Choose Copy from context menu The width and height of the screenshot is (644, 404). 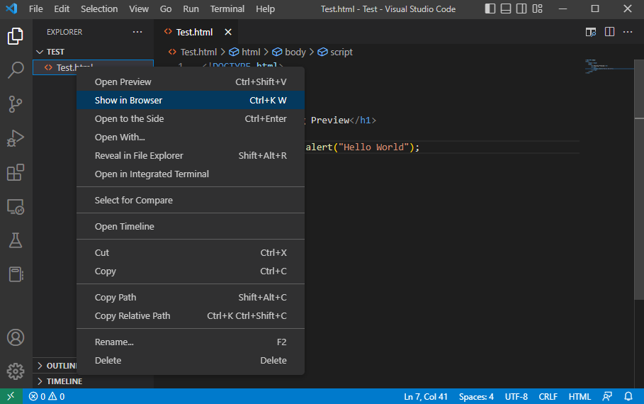[x=191, y=271]
